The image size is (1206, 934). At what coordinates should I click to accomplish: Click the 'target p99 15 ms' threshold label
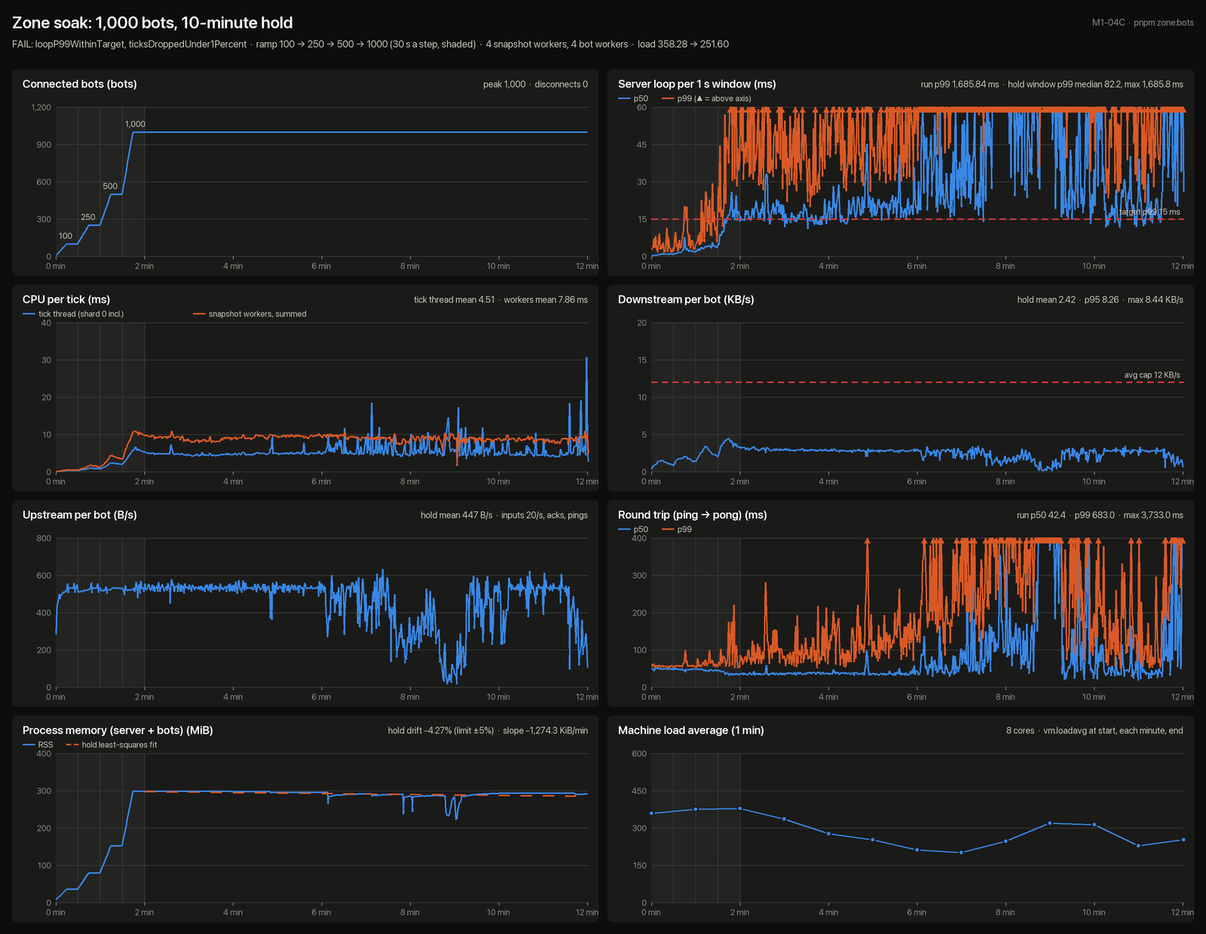(x=1149, y=212)
